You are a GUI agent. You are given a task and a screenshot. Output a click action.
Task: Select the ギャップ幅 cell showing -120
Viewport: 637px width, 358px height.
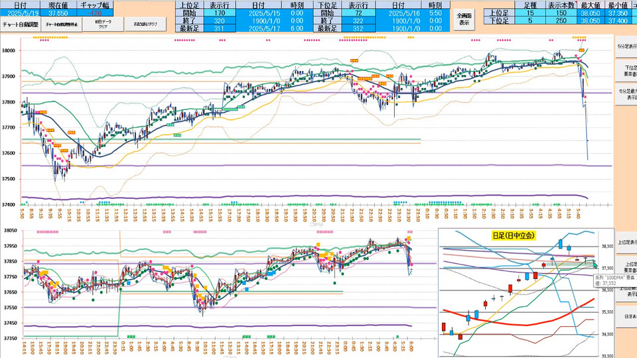(95, 13)
